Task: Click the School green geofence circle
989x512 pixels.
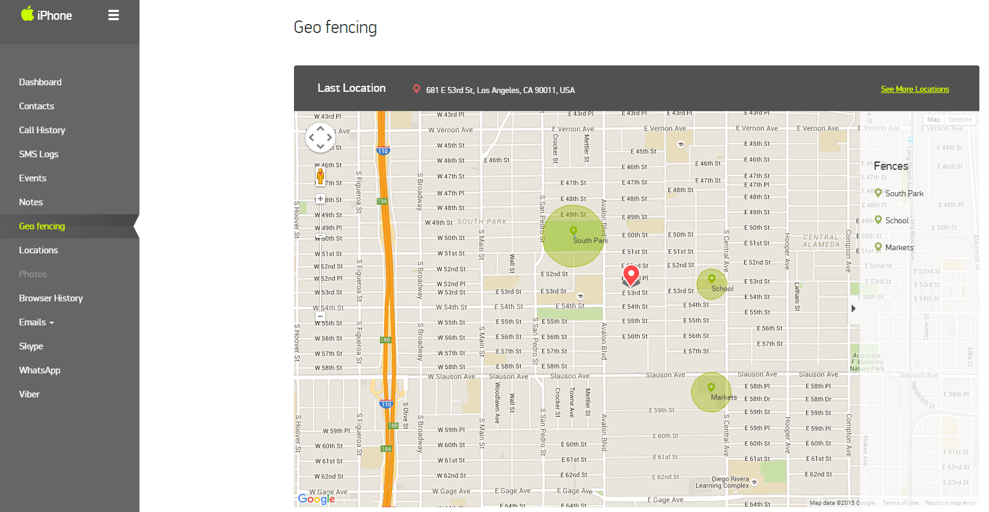Action: click(x=712, y=285)
